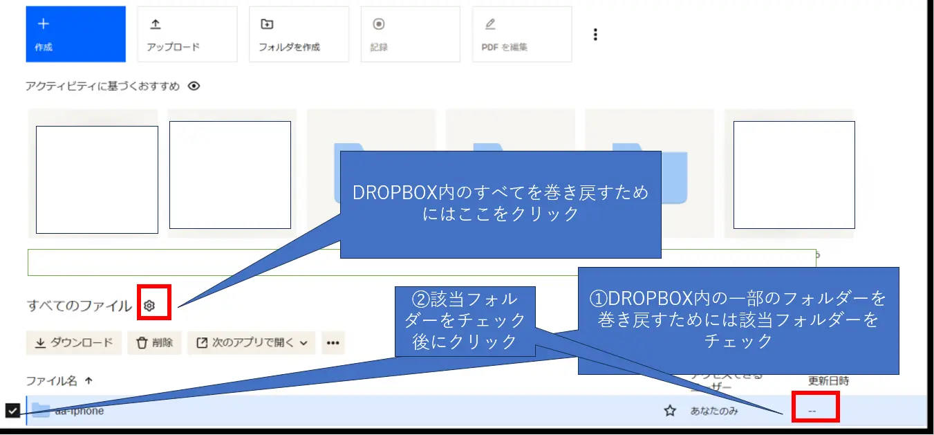The width and height of the screenshot is (934, 435).
Task: Click the 記録 recording icon
Action: pos(378,25)
